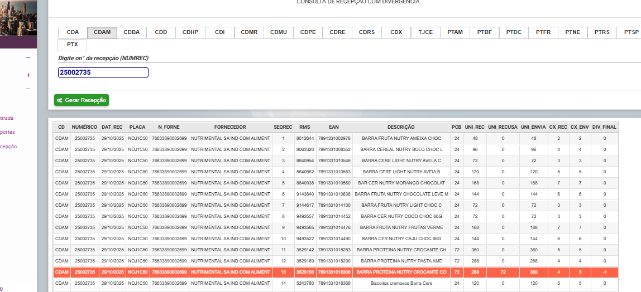The height and width of the screenshot is (292, 641).
Task: Click the DIV_FINAL column header
Action: (x=604, y=127)
